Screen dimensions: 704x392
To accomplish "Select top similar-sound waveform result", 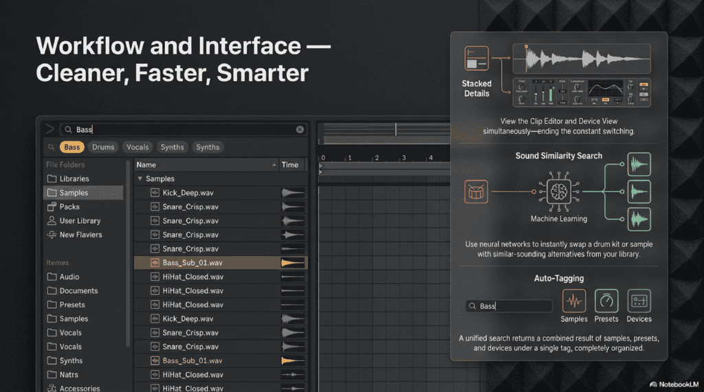I will 639,164.
